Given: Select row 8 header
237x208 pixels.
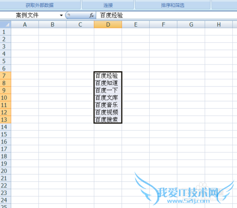Looking at the screenshot, I should 6,83.
